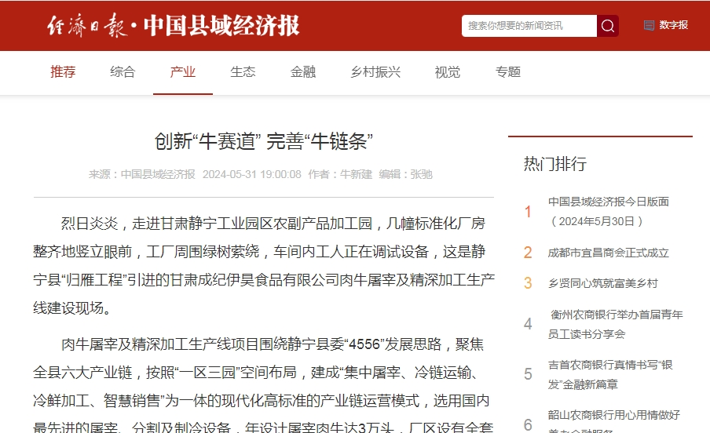Screen dimensions: 710x433
Task: Click the author text 作者：牛新建
Action: coord(340,174)
